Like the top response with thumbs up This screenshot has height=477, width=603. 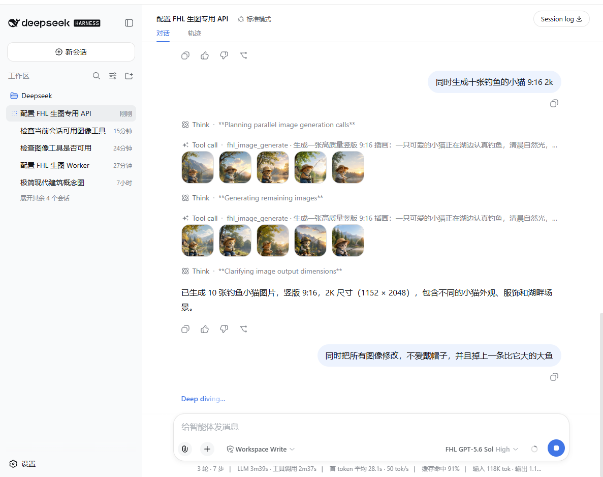tap(205, 56)
